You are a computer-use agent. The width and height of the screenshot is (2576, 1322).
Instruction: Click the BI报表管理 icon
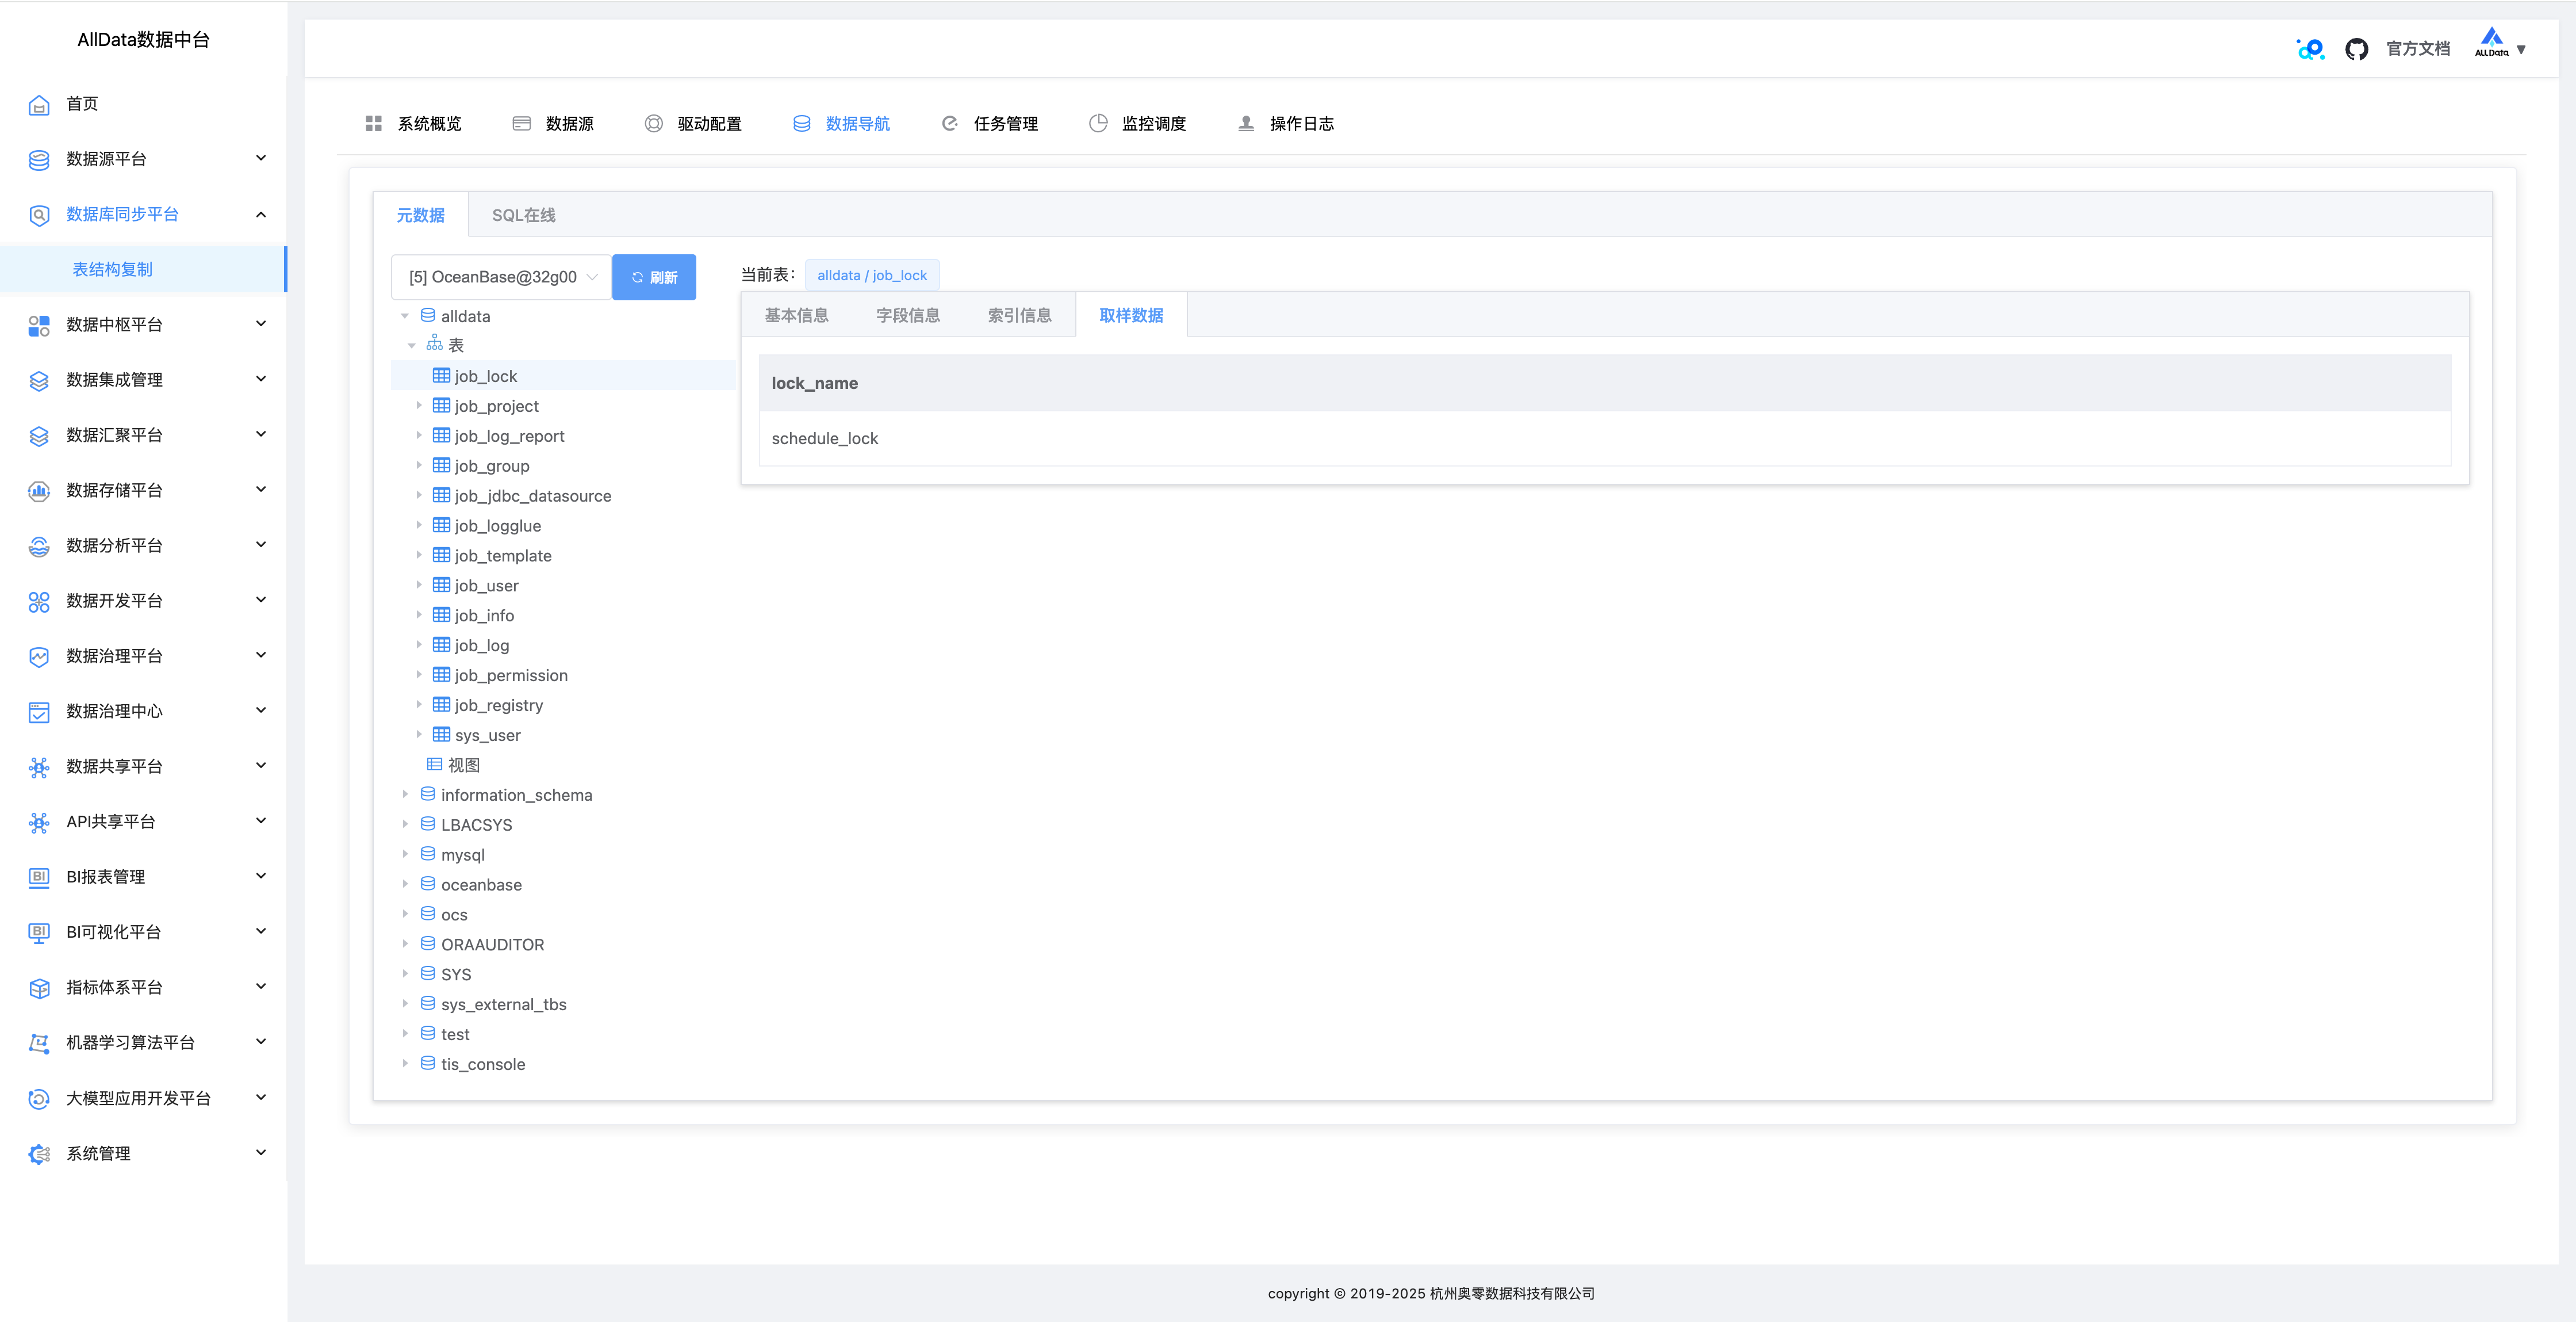[39, 878]
